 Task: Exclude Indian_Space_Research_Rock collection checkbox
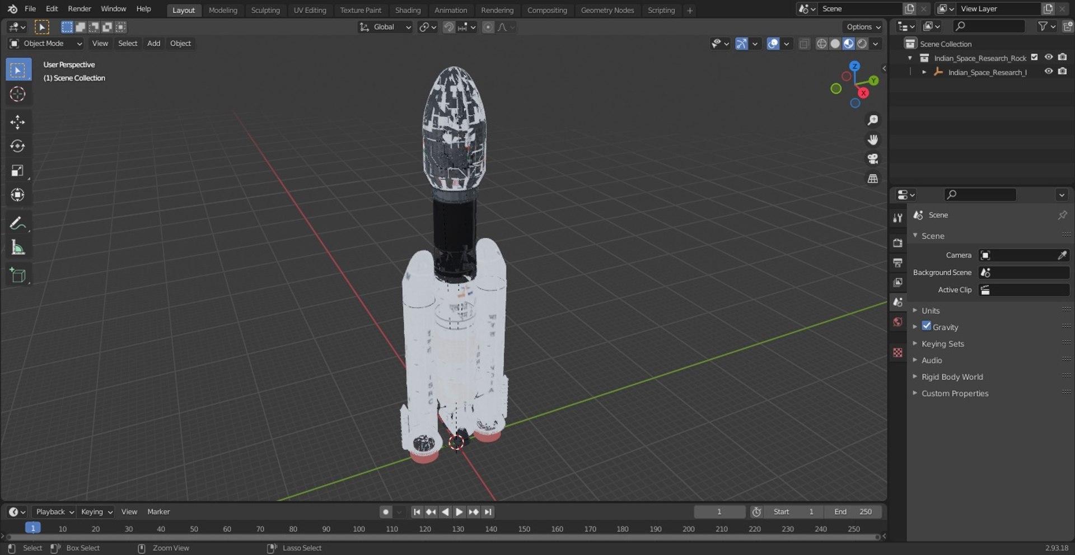(x=1035, y=57)
